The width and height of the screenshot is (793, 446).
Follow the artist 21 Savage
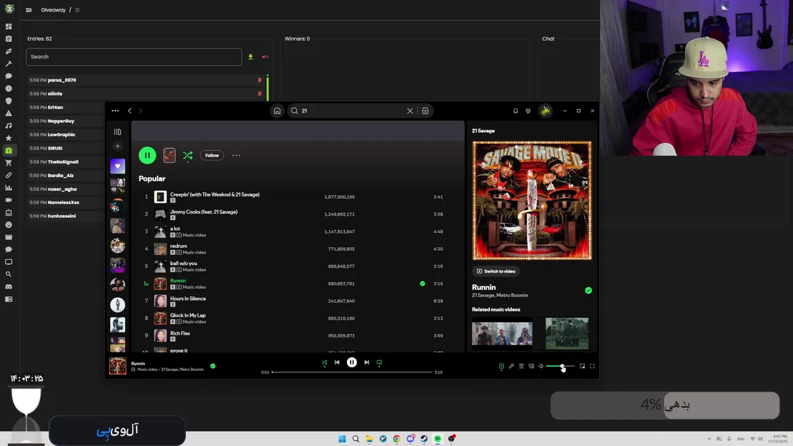212,155
